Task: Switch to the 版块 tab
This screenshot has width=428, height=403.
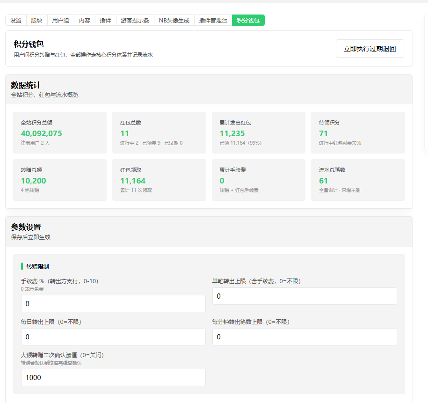Action: point(36,20)
